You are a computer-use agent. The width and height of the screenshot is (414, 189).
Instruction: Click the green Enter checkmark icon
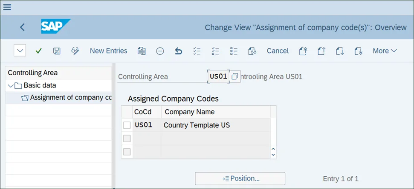(x=39, y=51)
